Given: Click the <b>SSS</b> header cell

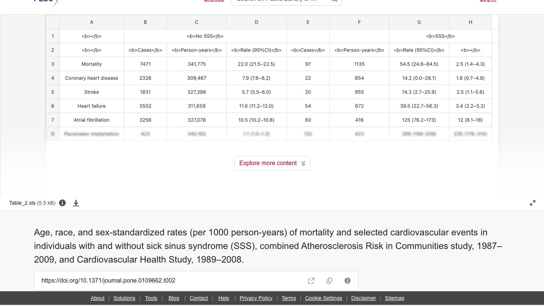Looking at the screenshot, I should [x=440, y=36].
